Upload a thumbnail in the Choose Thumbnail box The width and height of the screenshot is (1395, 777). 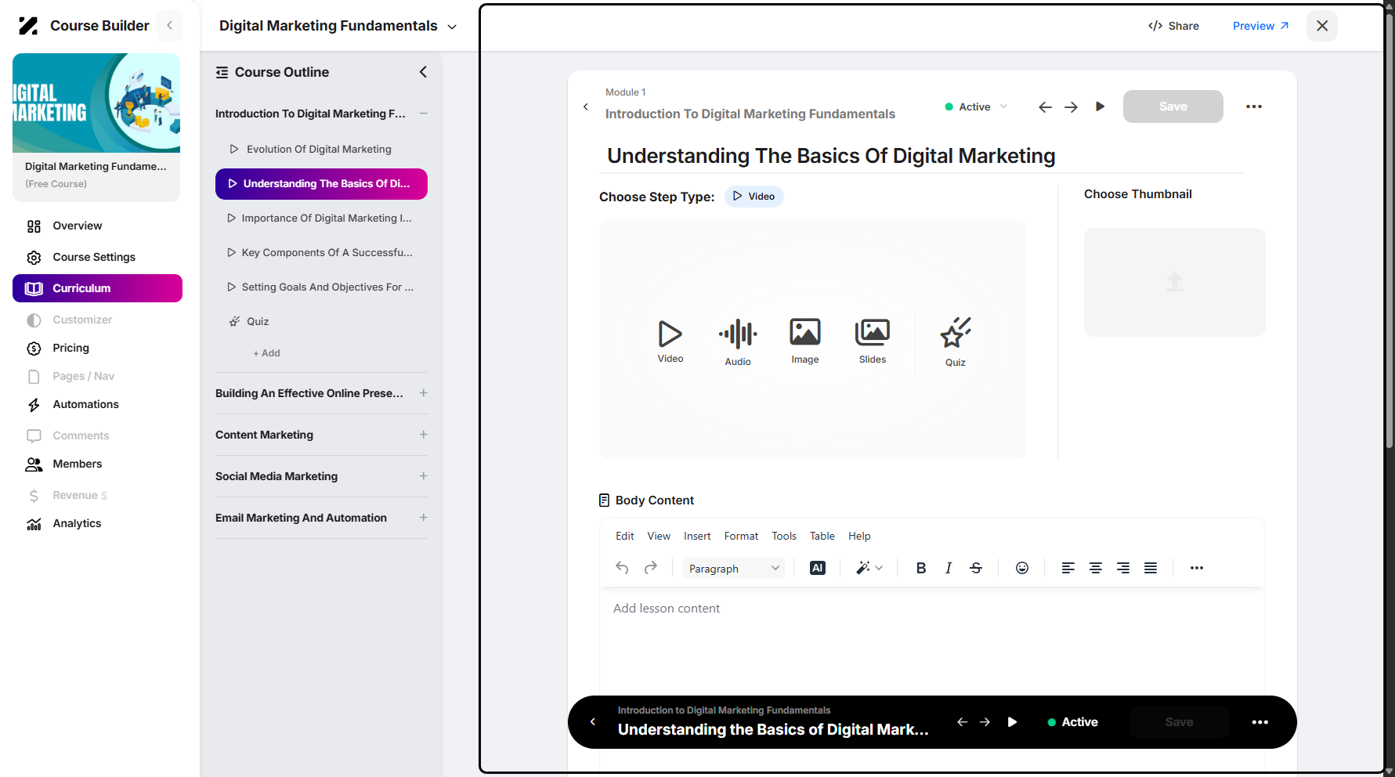coord(1174,282)
